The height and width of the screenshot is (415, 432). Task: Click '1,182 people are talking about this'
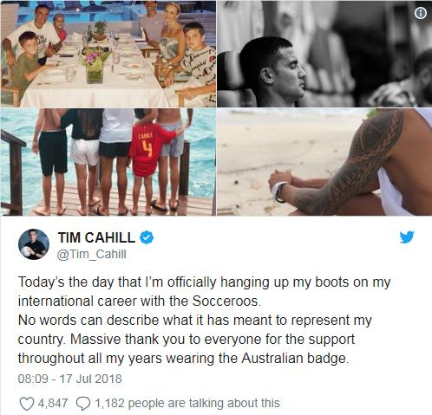[x=187, y=403]
